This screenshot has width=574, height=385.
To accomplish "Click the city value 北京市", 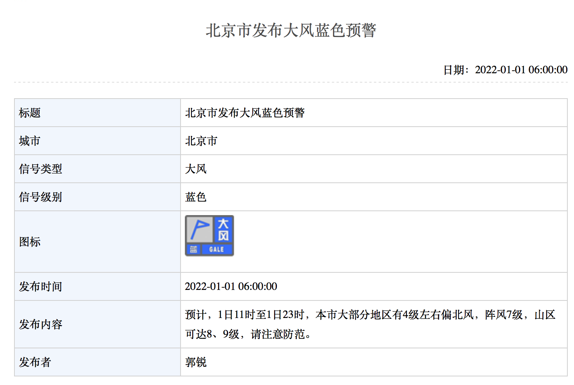I will [201, 141].
